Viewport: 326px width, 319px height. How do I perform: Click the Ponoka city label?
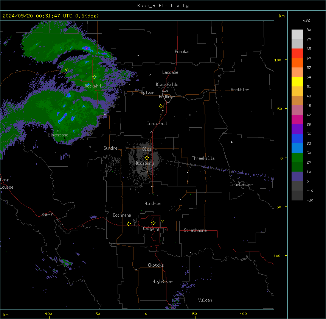(x=182, y=52)
